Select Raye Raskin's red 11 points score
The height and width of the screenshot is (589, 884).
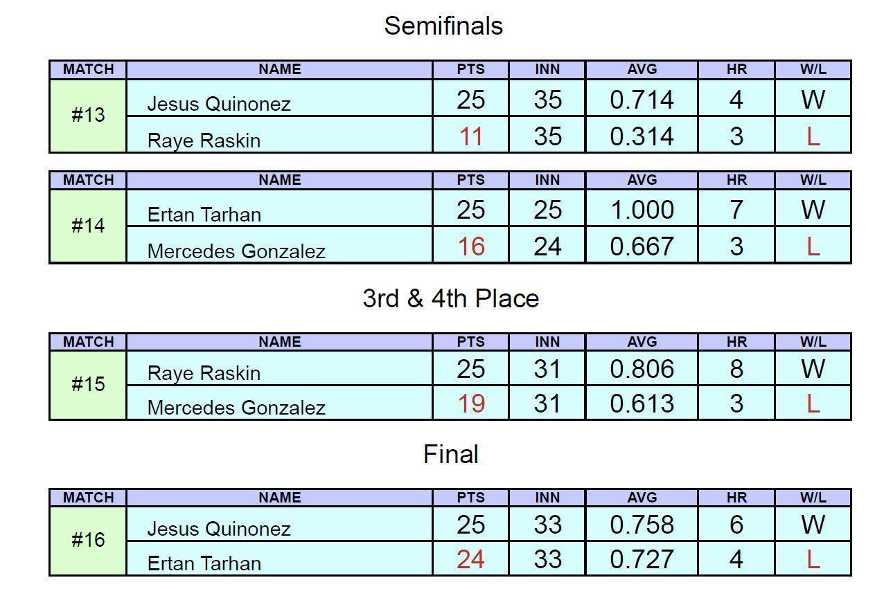tap(470, 136)
